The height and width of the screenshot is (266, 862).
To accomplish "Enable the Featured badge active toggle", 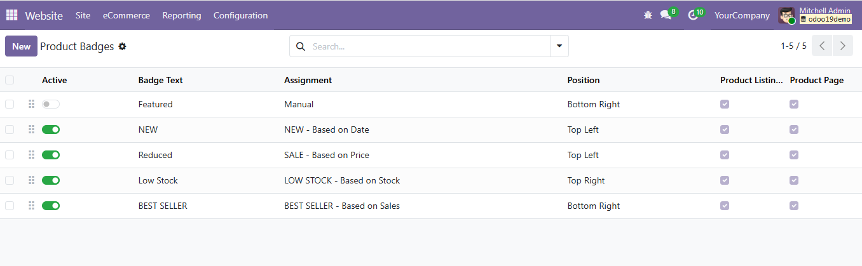I will click(51, 104).
